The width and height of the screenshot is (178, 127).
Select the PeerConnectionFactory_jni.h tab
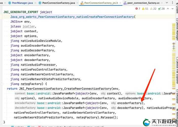pyautogui.click(x=101, y=3)
